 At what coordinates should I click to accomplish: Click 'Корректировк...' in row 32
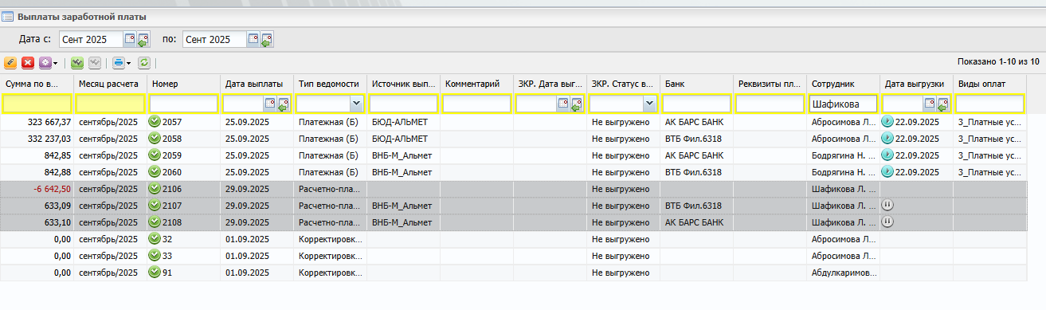[330, 239]
